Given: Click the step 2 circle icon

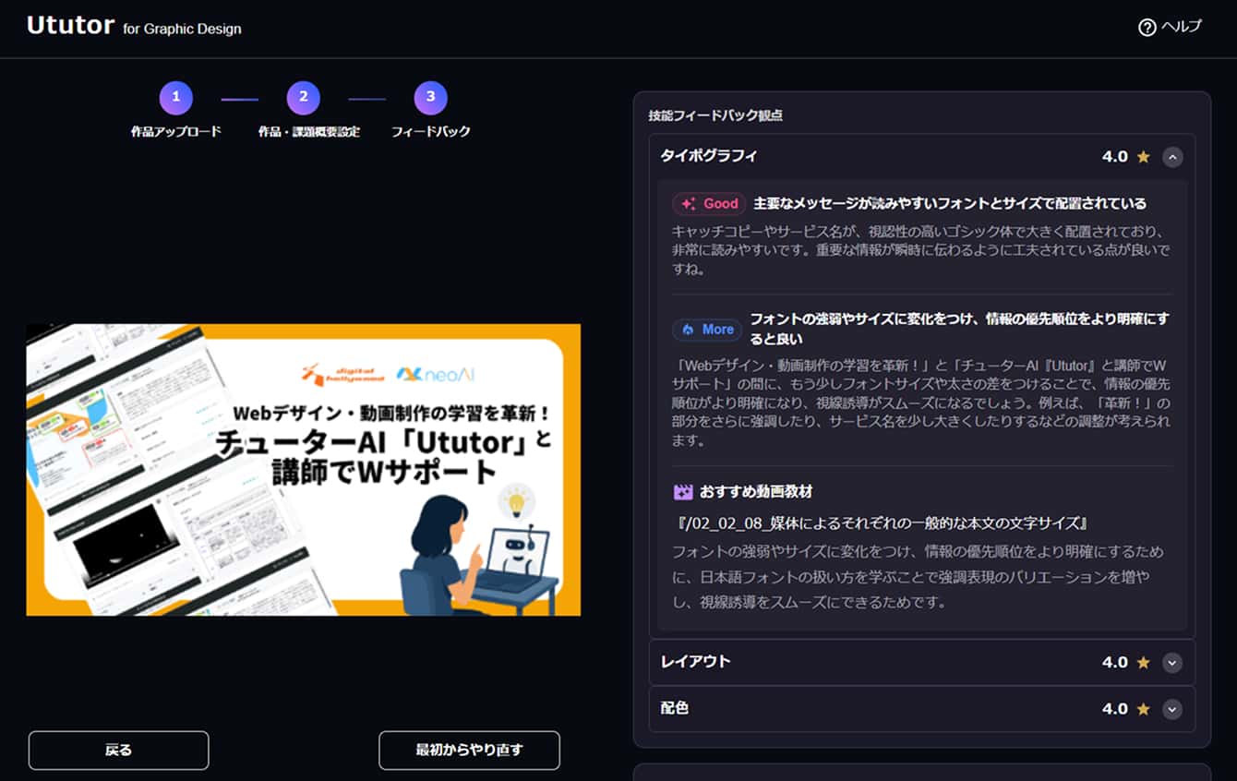Looking at the screenshot, I should tap(303, 96).
